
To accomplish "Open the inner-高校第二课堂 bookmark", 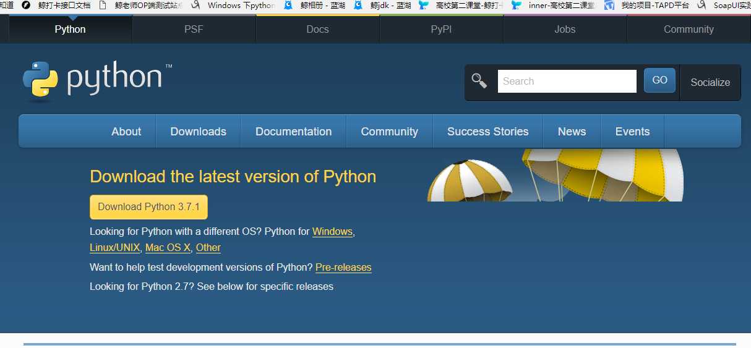I will [x=554, y=5].
